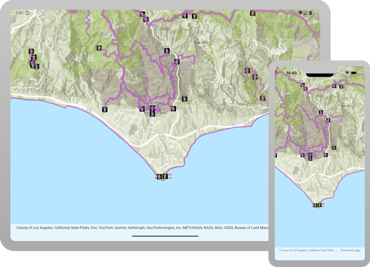
Task: Tap the tablet's home indicator bar
Action: [165, 236]
